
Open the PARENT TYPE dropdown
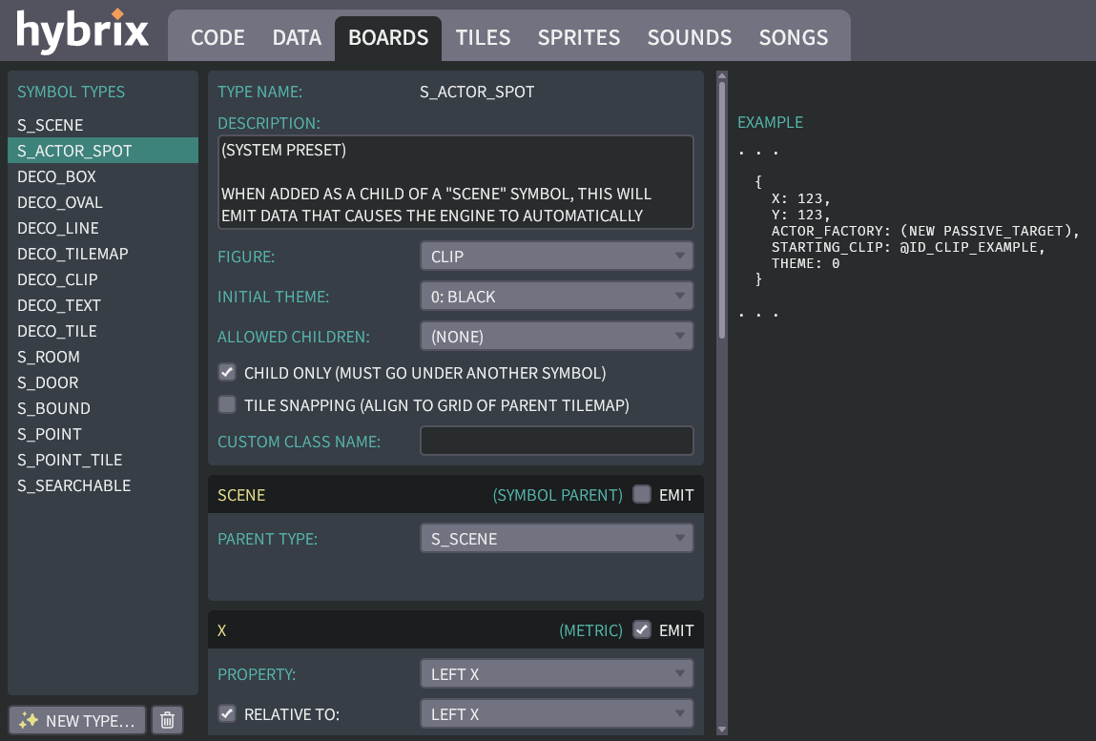pyautogui.click(x=556, y=538)
